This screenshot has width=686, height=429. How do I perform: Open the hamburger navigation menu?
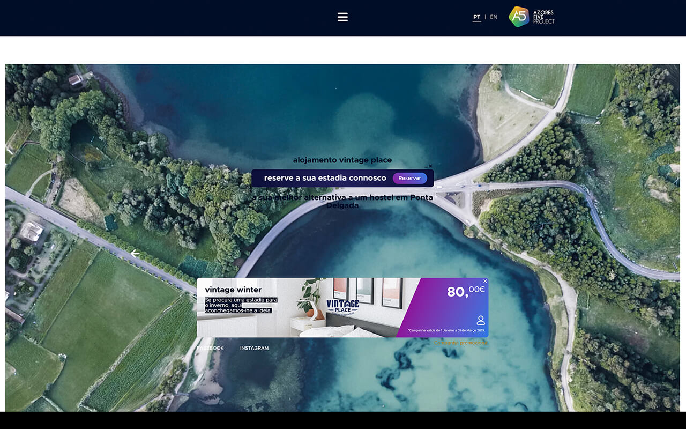[x=342, y=17]
